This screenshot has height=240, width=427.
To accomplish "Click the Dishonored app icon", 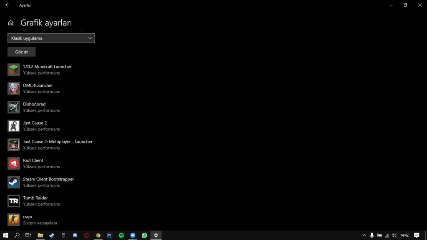I will point(14,107).
